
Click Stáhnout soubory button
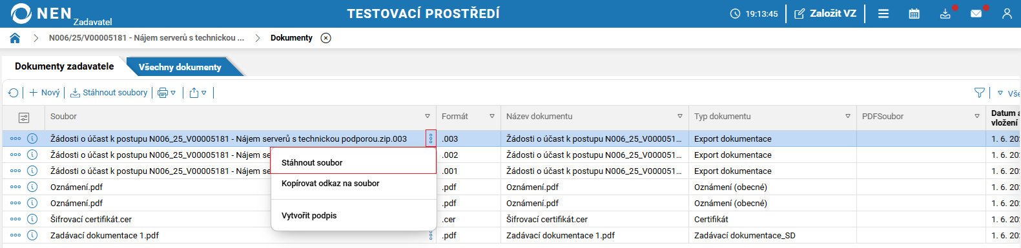[108, 93]
